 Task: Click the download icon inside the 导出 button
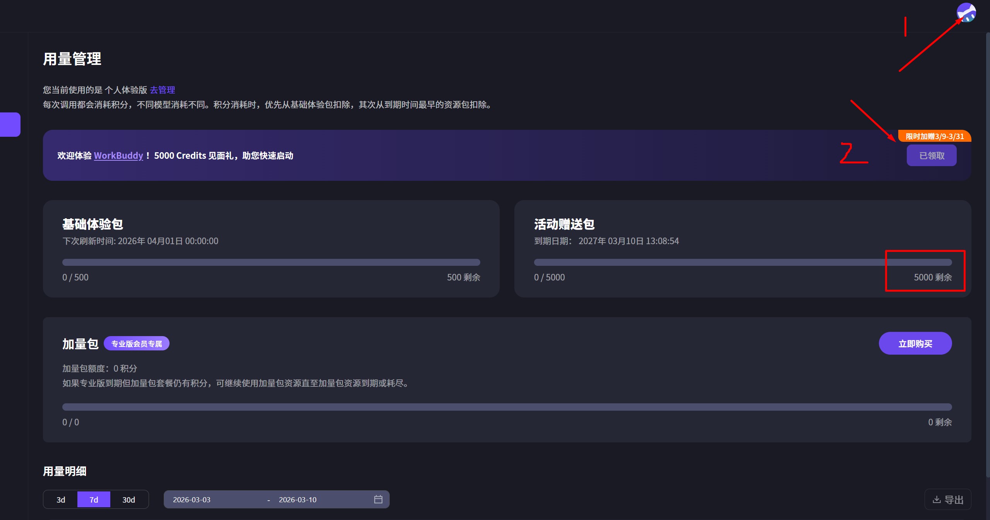pos(936,499)
